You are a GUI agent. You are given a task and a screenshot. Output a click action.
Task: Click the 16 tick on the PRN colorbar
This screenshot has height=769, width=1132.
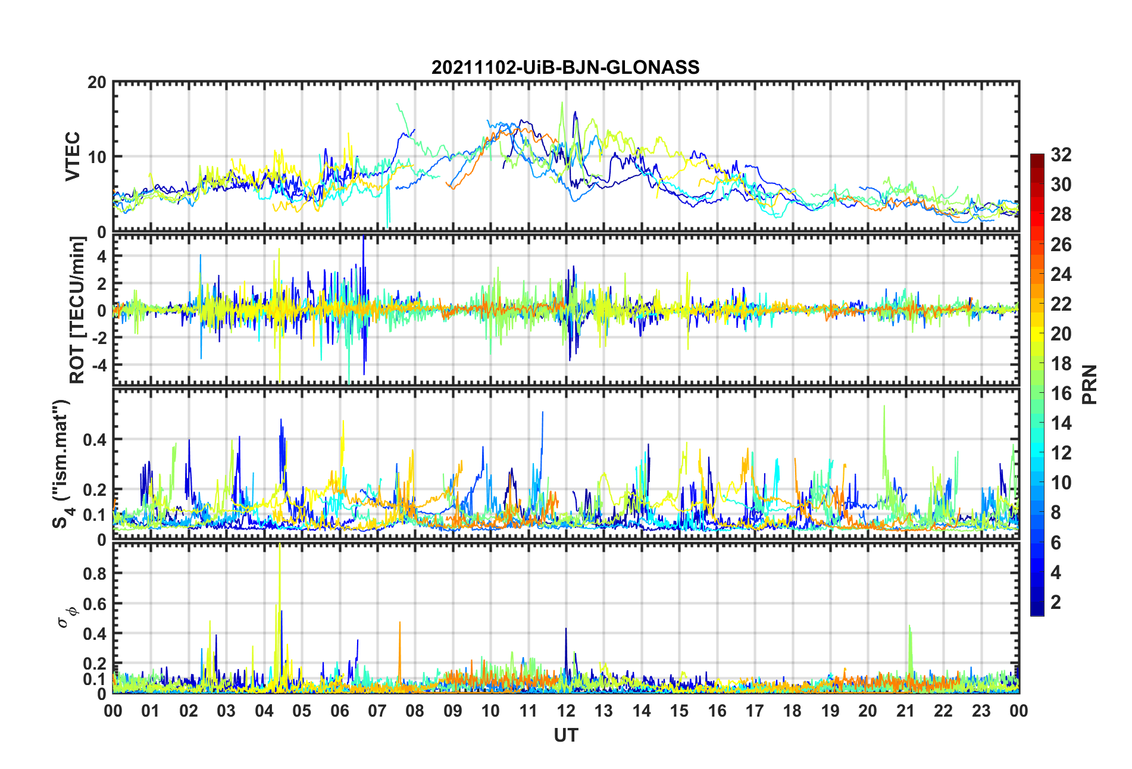(1061, 393)
